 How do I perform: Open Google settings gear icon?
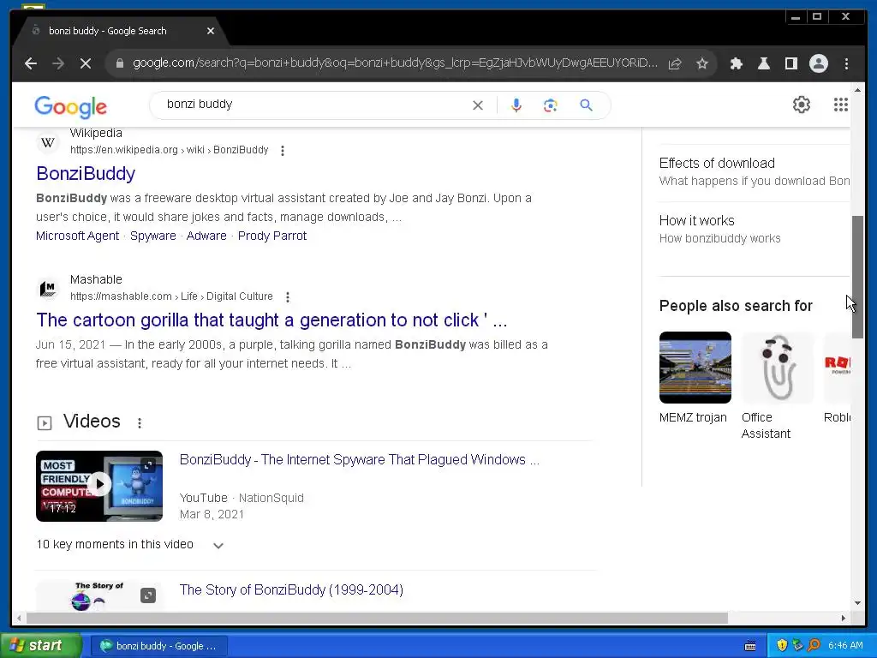(802, 105)
